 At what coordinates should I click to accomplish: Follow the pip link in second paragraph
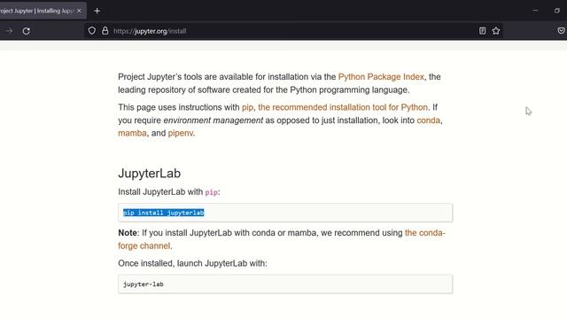click(247, 107)
